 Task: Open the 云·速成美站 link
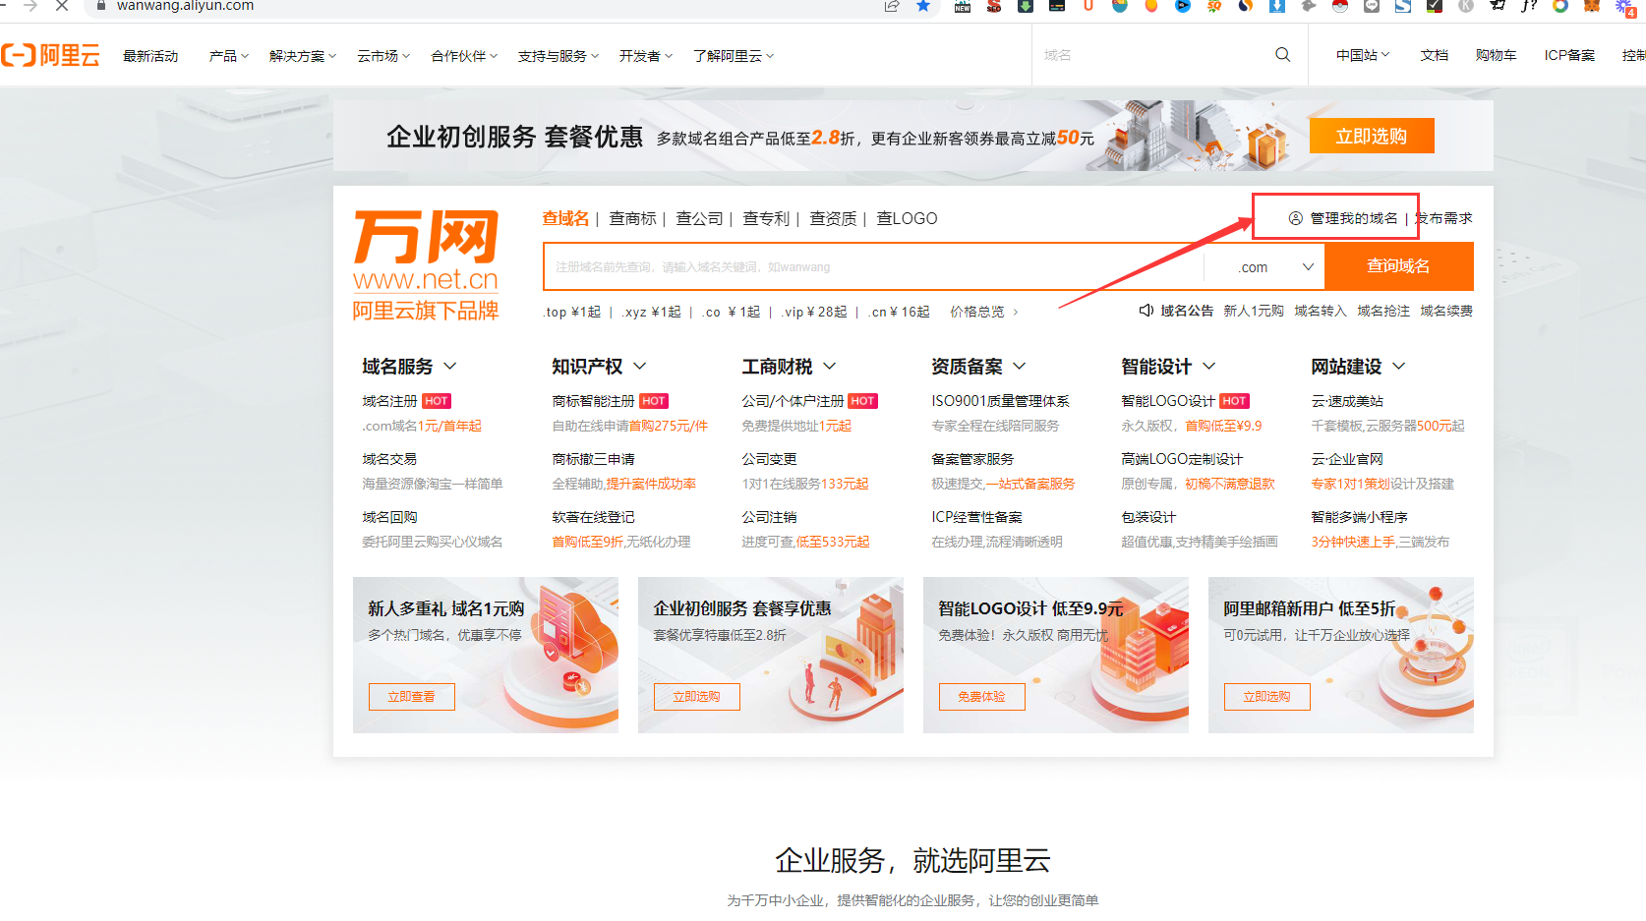[x=1347, y=401]
